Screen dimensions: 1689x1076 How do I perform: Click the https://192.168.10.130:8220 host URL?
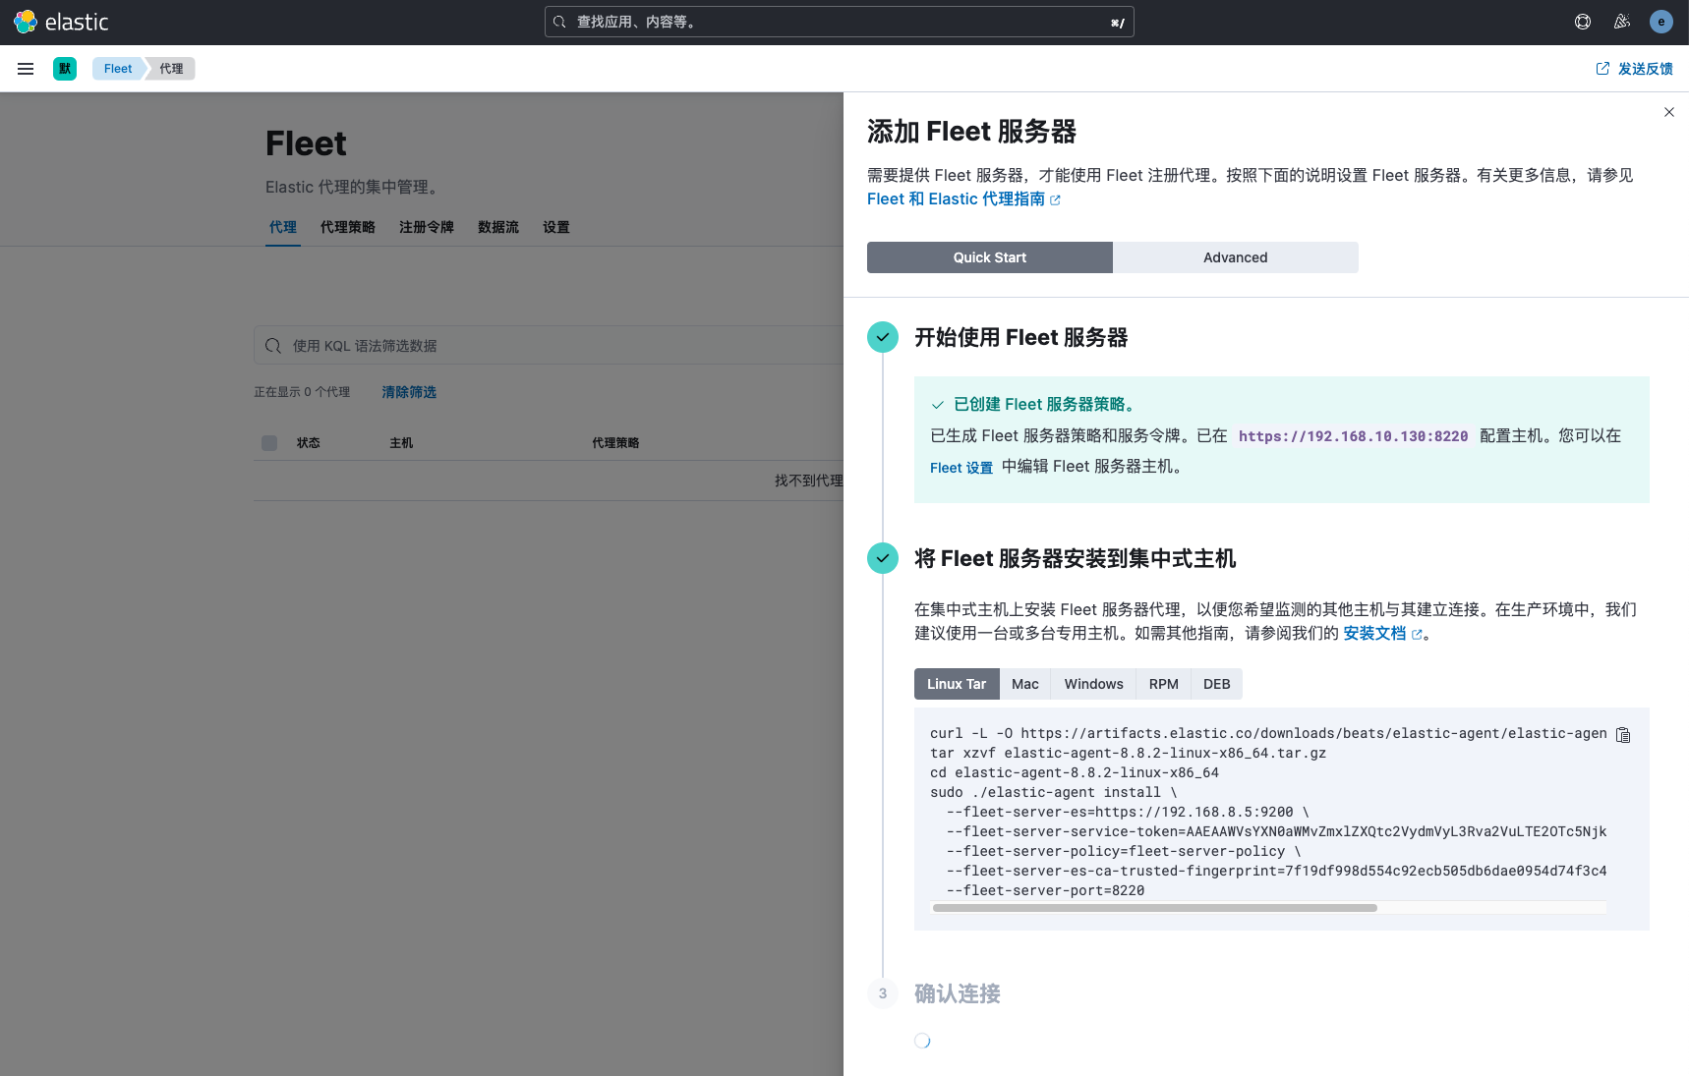click(x=1354, y=436)
